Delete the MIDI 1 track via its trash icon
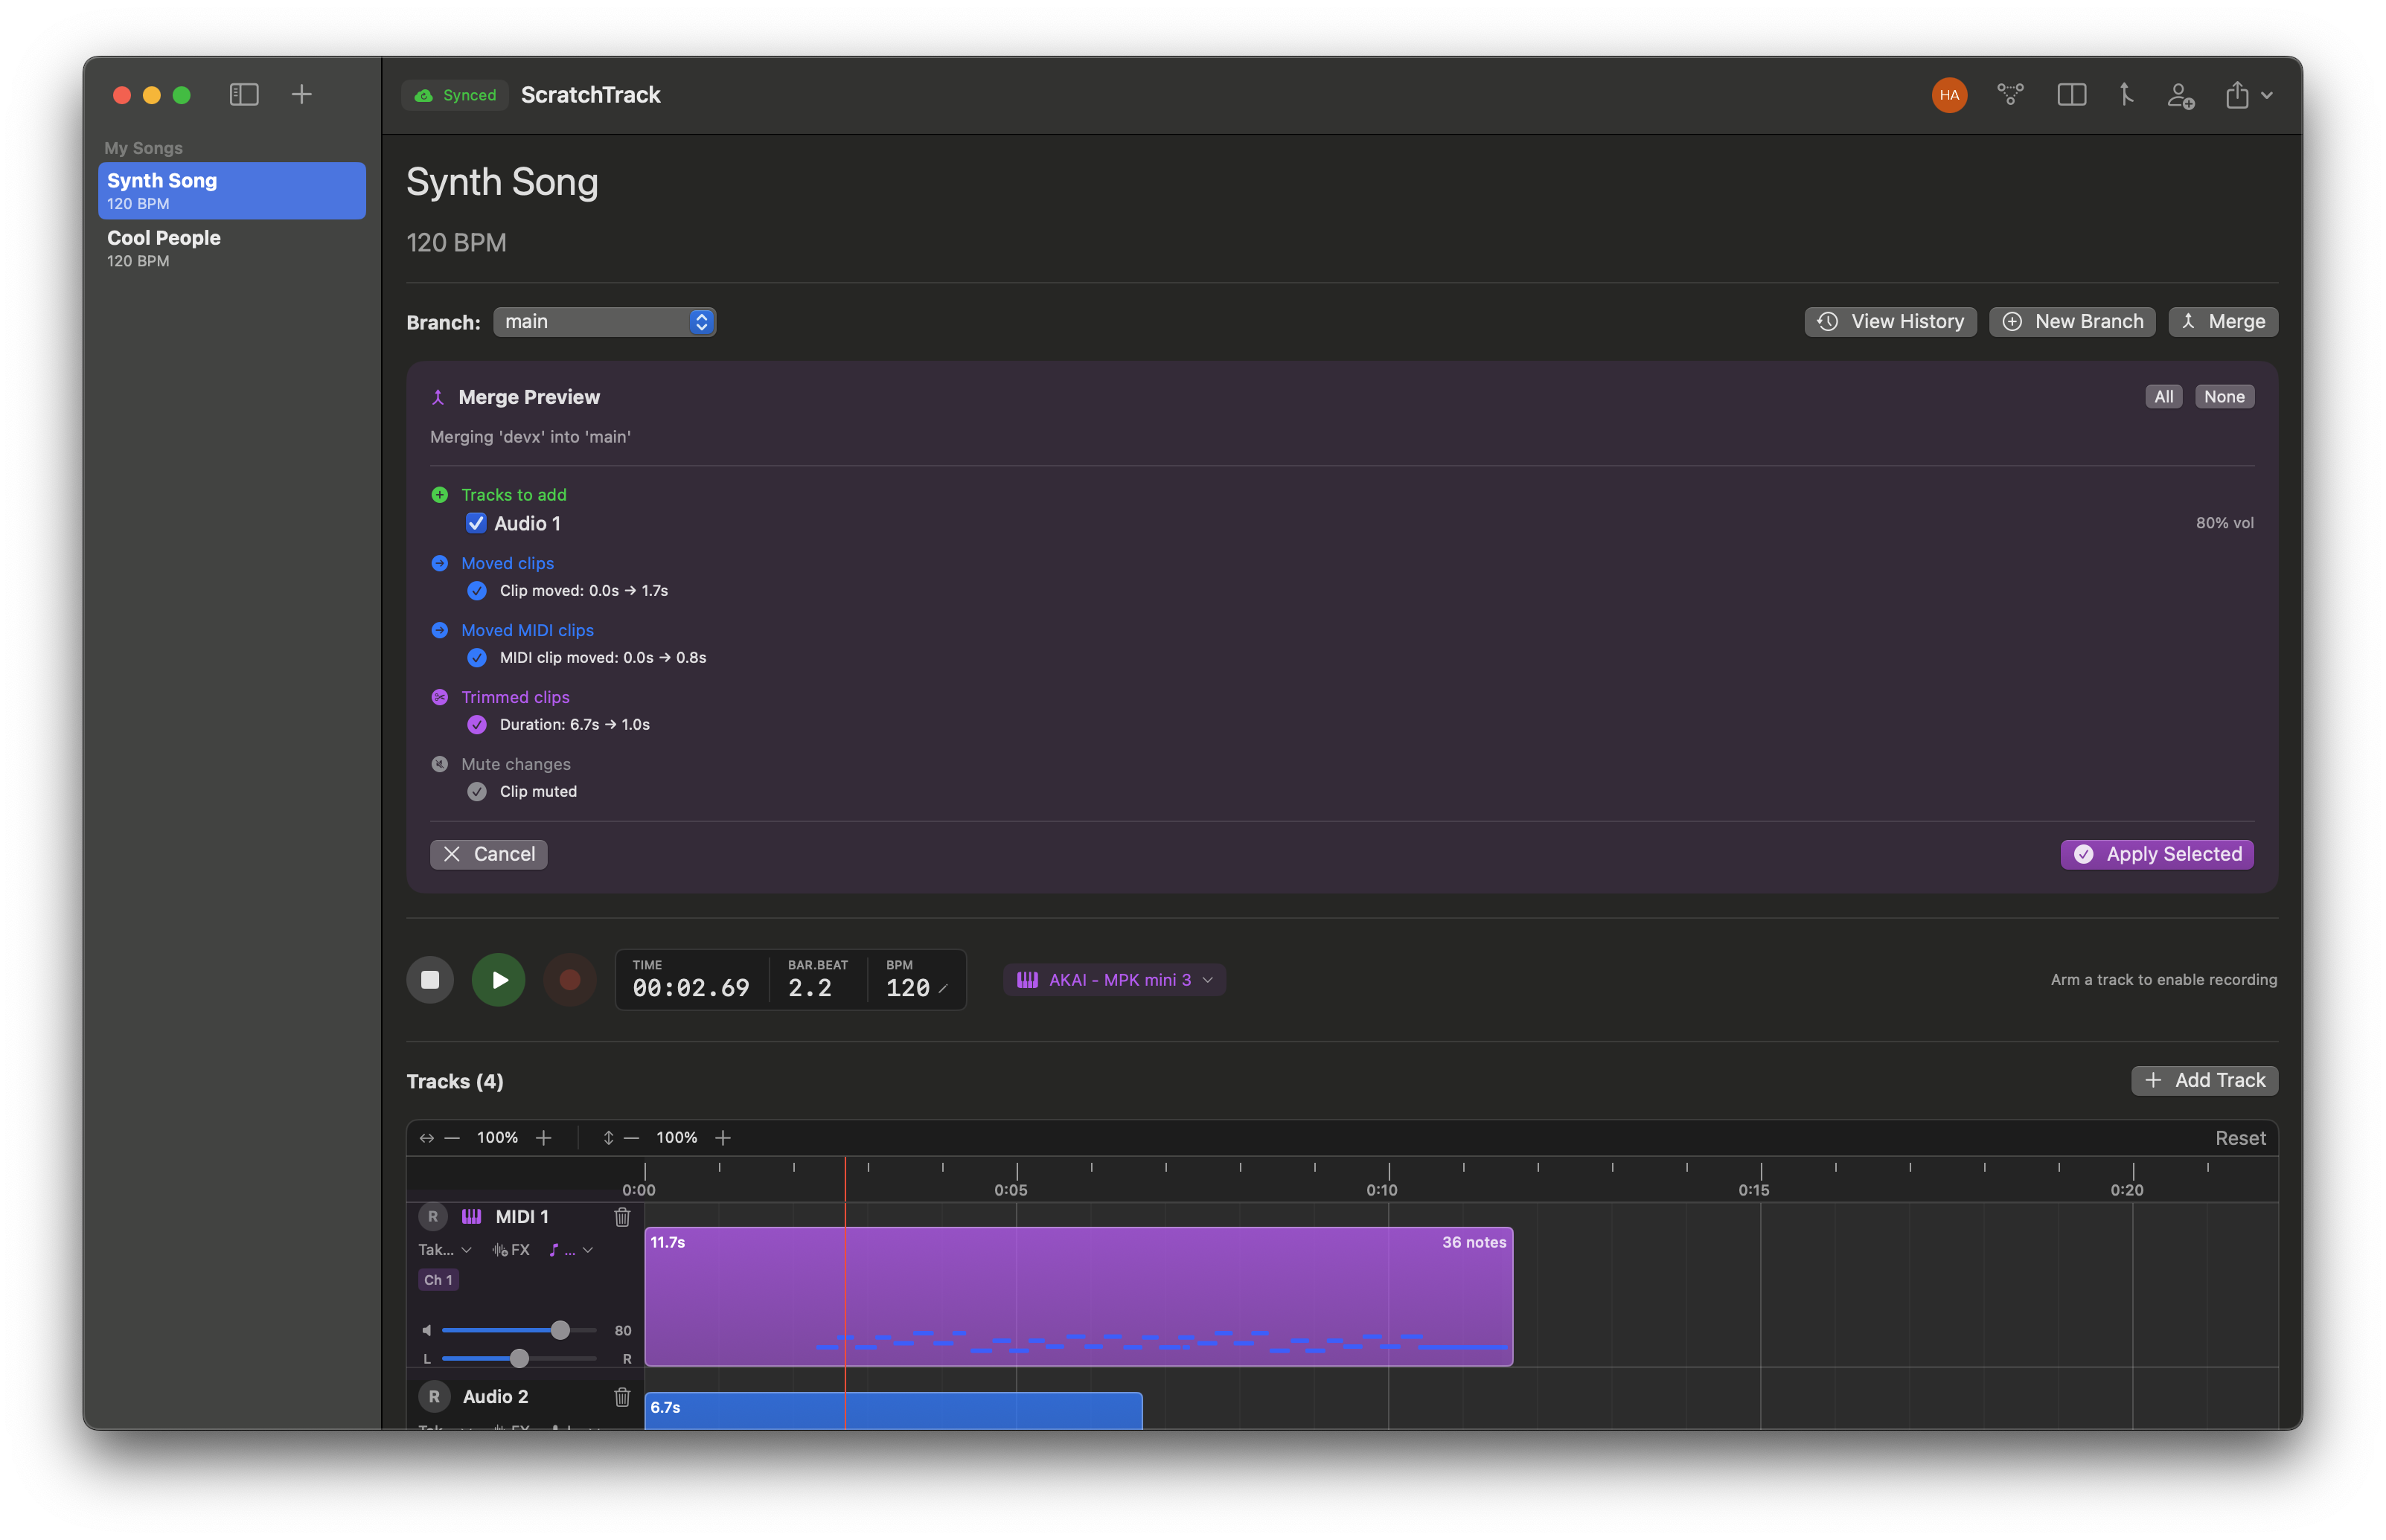Image resolution: width=2386 pixels, height=1540 pixels. tap(622, 1217)
